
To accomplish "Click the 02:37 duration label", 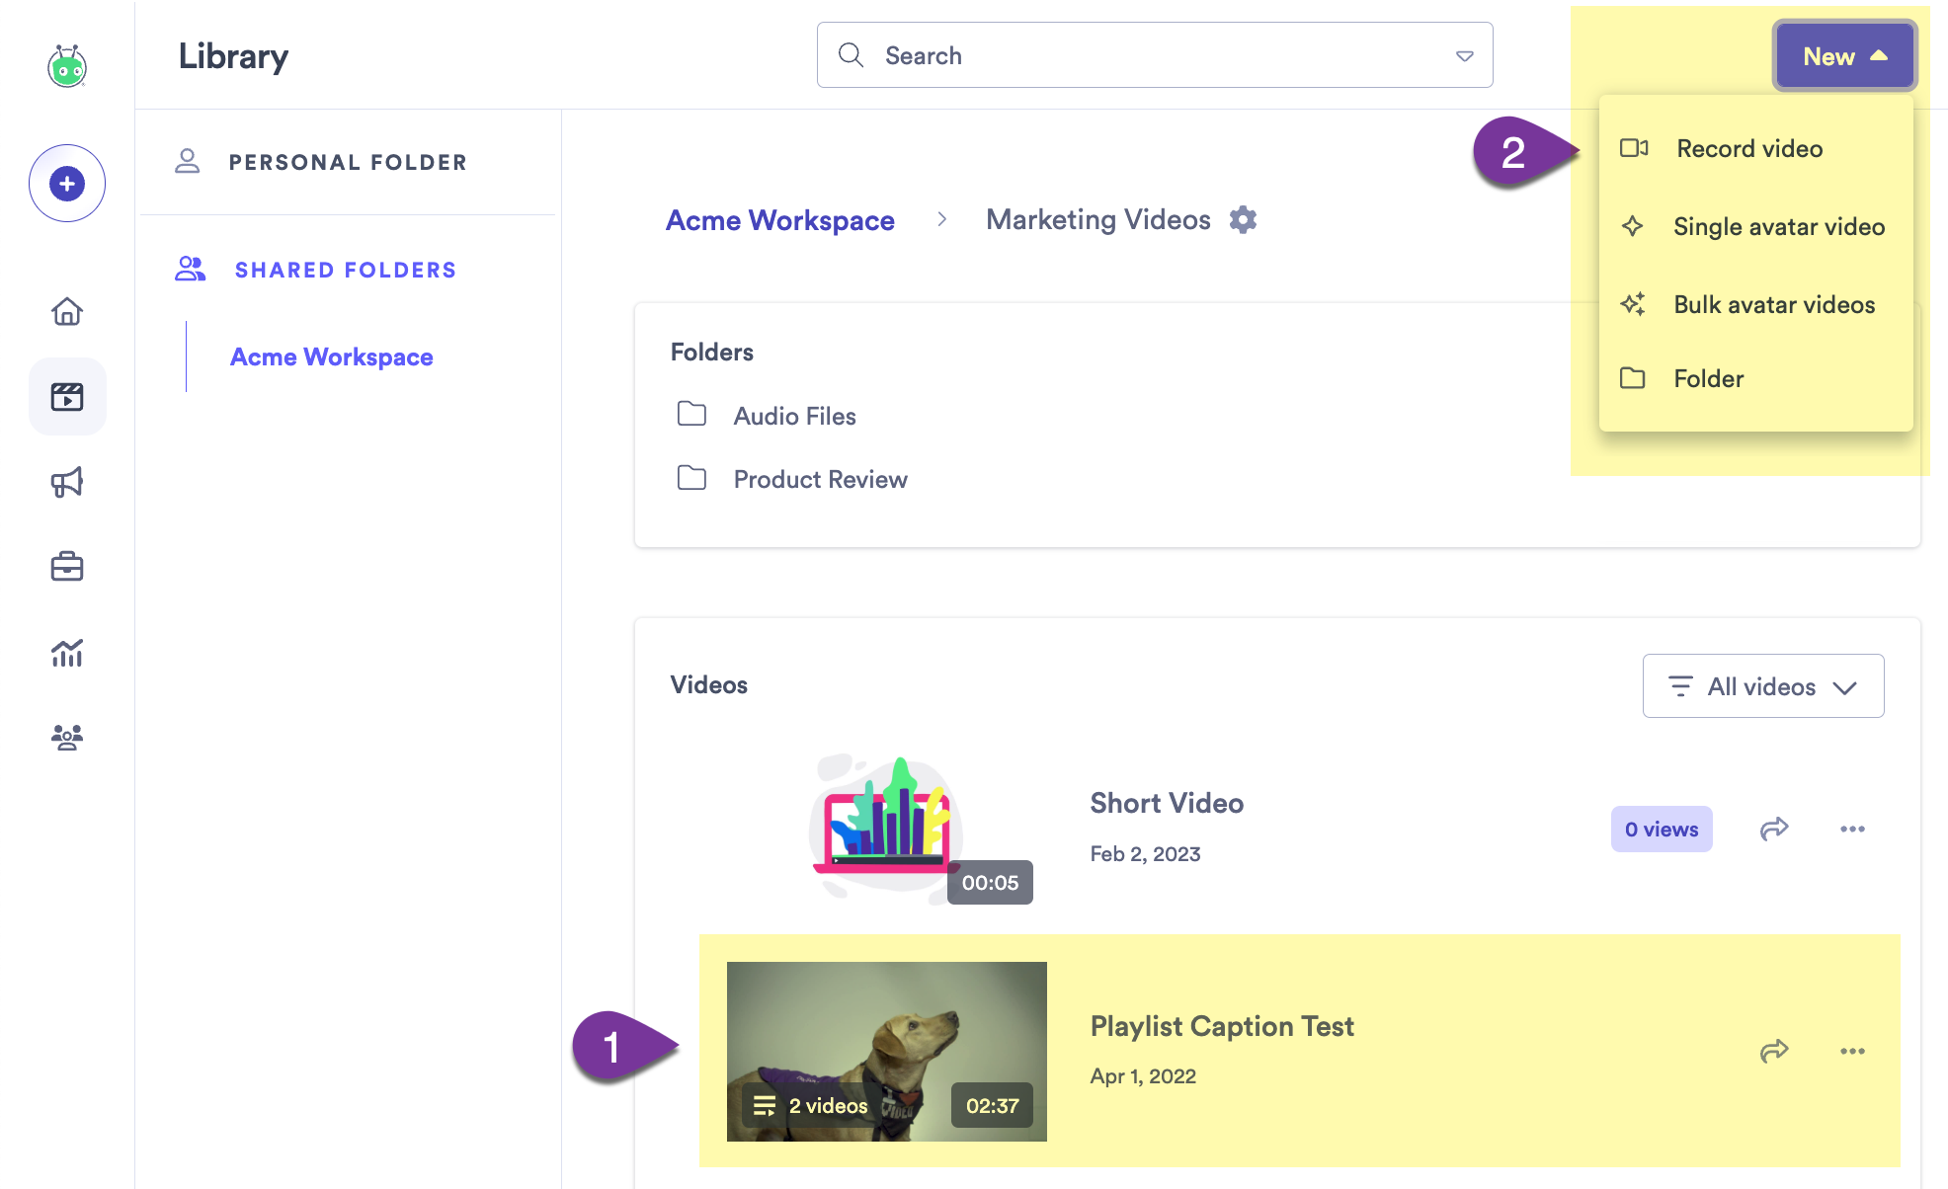I will tap(992, 1106).
